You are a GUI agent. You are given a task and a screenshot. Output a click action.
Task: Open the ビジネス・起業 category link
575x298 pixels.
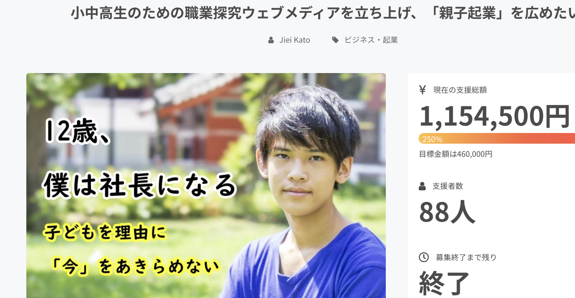[x=371, y=40]
